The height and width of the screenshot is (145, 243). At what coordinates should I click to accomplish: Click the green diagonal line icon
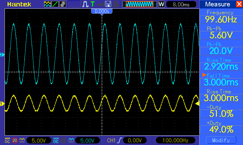click(x=55, y=4)
